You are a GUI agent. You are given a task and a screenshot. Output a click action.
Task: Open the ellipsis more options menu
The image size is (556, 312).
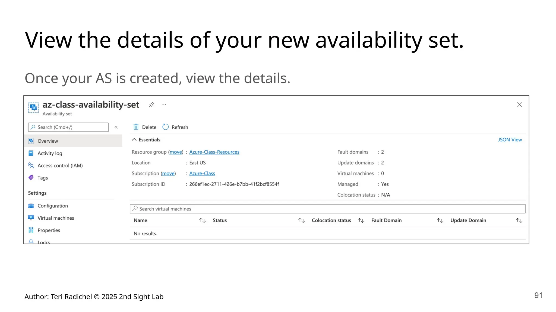[x=164, y=105]
